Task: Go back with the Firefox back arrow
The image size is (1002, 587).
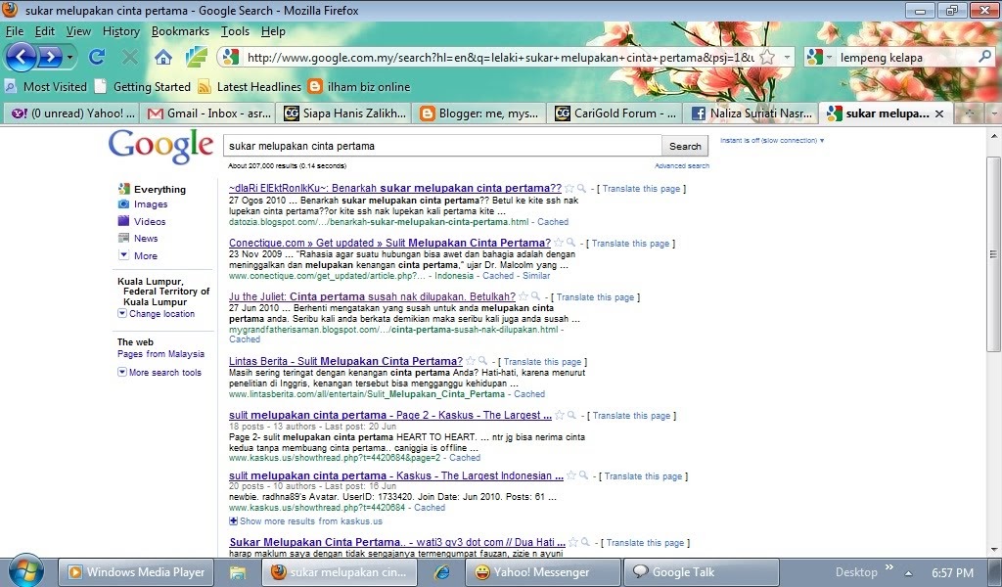Action: click(21, 58)
